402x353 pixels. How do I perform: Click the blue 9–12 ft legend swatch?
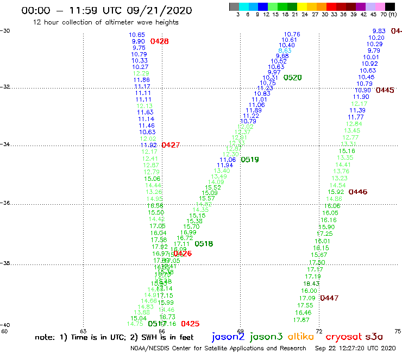pyautogui.click(x=263, y=7)
